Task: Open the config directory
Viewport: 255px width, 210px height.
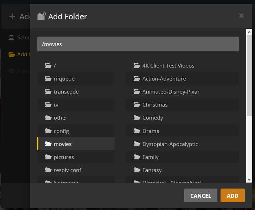Action: point(76,131)
